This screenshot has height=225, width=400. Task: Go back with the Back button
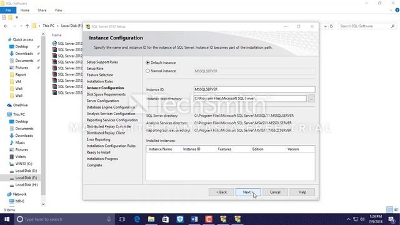pyautogui.click(x=221, y=192)
